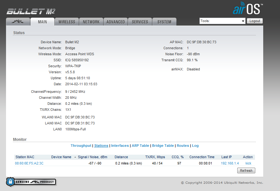Click the Uptime value 5 days 08:51:10
The height and width of the screenshot is (191, 280).
pos(78,78)
